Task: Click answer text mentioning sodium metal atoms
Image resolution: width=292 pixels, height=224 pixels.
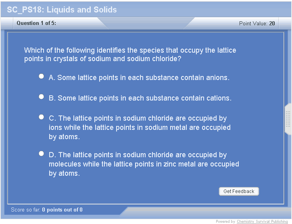Action: click(140, 127)
